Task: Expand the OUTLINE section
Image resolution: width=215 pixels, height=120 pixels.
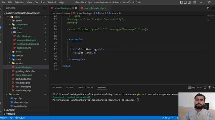Action: pos(10,110)
